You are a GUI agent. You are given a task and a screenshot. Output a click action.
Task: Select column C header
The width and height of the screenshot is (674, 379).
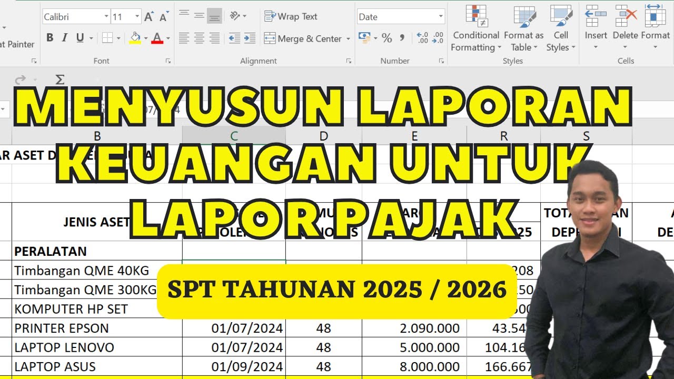pos(234,136)
